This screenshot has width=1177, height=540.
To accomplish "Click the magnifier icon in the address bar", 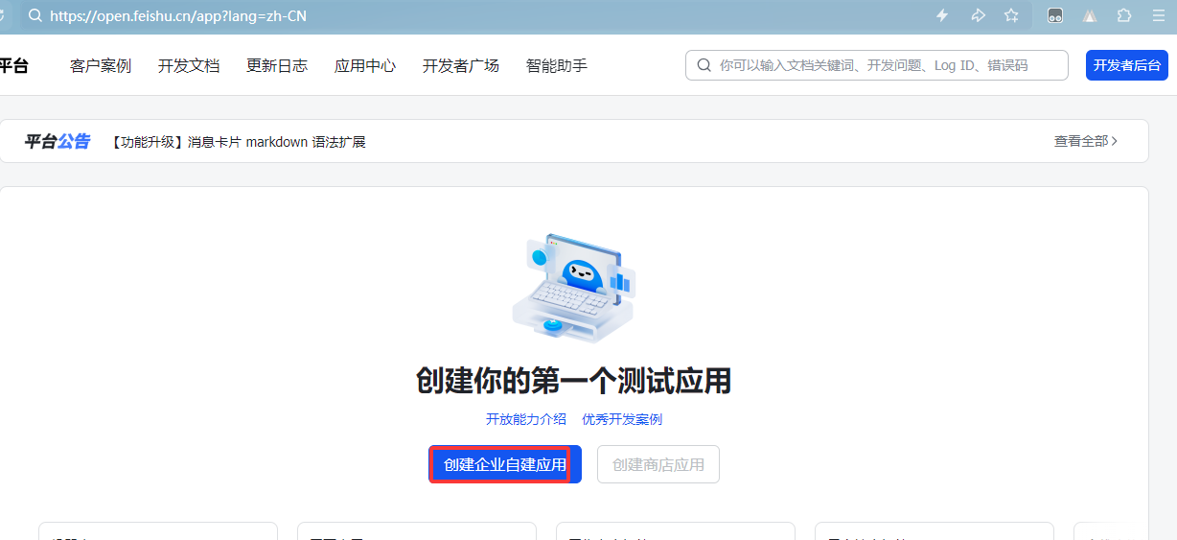I will coord(35,15).
